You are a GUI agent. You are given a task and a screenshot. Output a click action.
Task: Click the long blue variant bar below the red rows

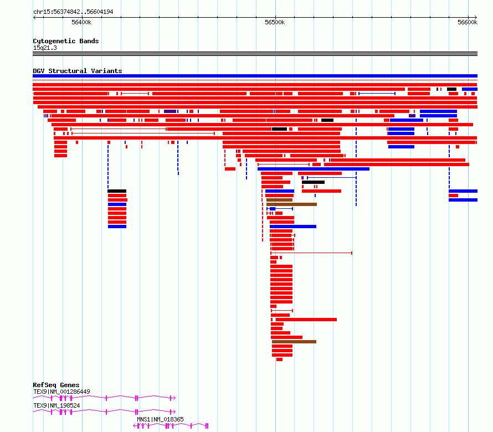tap(314, 169)
